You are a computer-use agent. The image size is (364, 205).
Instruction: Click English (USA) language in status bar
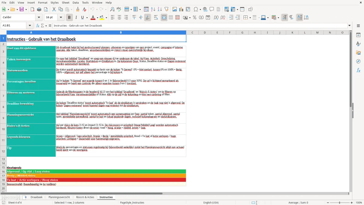coord(211,203)
